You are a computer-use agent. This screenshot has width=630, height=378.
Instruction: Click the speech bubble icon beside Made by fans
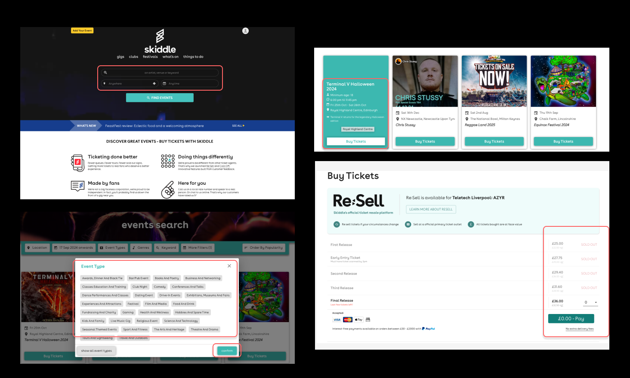click(x=77, y=186)
